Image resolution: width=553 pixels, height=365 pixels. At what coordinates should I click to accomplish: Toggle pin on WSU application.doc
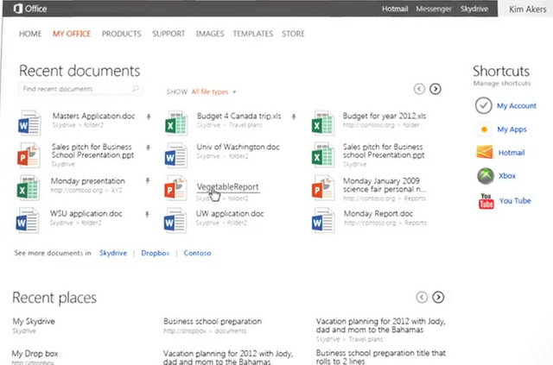point(147,214)
